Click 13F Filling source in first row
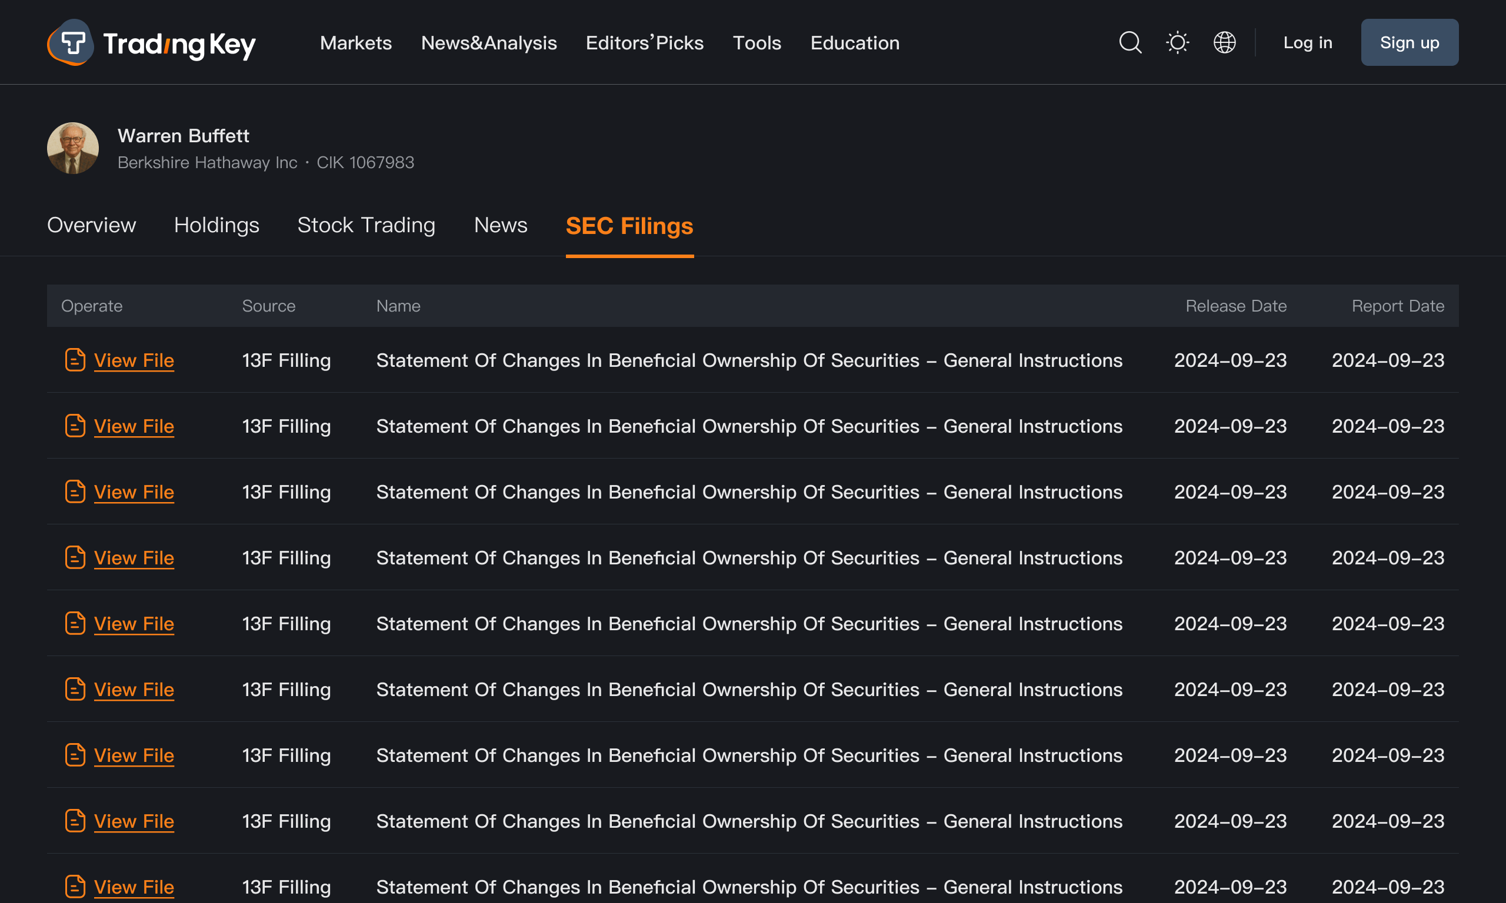1506x903 pixels. [286, 360]
